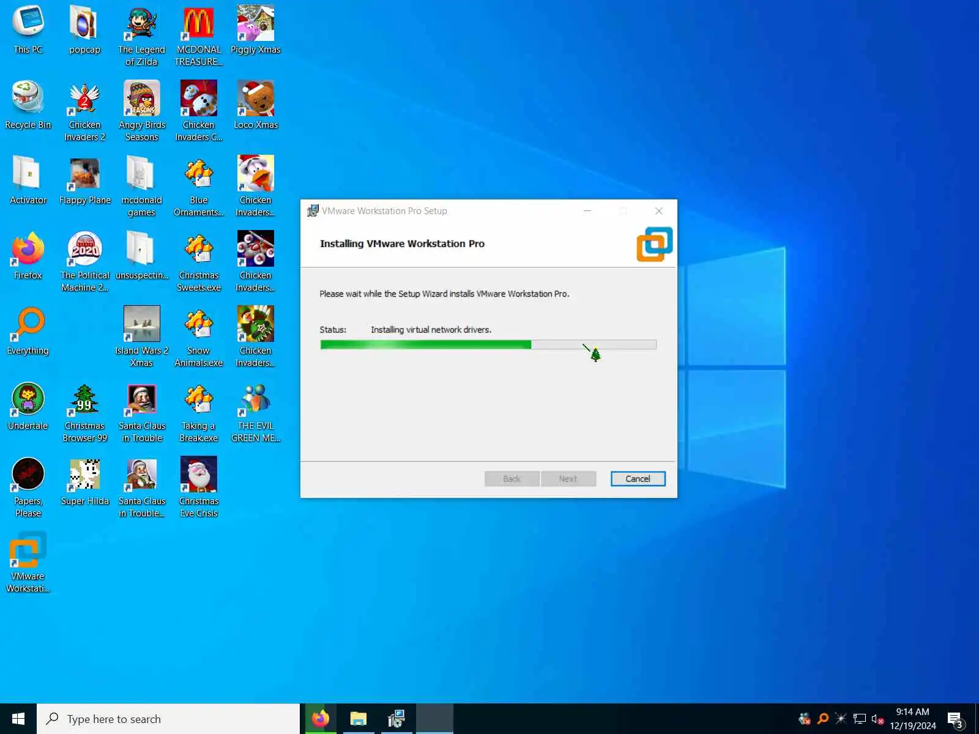Select the Chicken Invaders 2 shortcut
The height and width of the screenshot is (734, 979).
point(84,111)
